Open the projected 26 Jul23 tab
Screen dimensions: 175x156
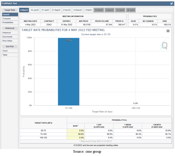131,10
